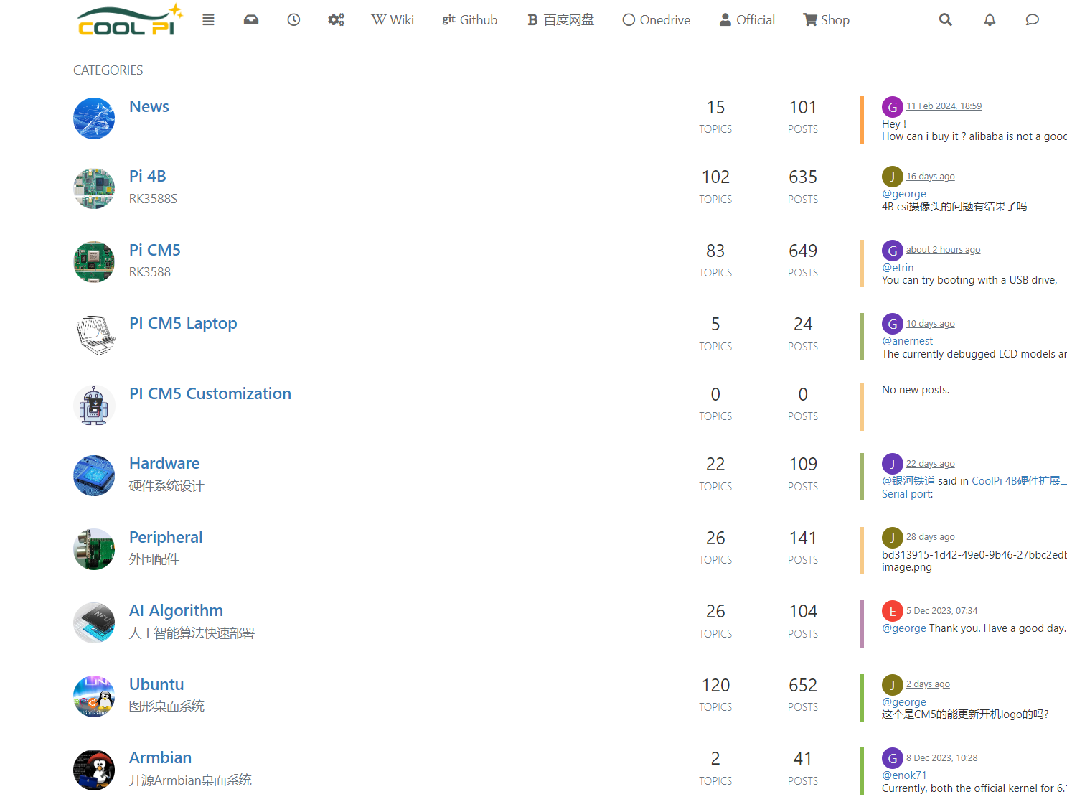Open the Peripheral category
The height and width of the screenshot is (807, 1067).
pyautogui.click(x=166, y=537)
